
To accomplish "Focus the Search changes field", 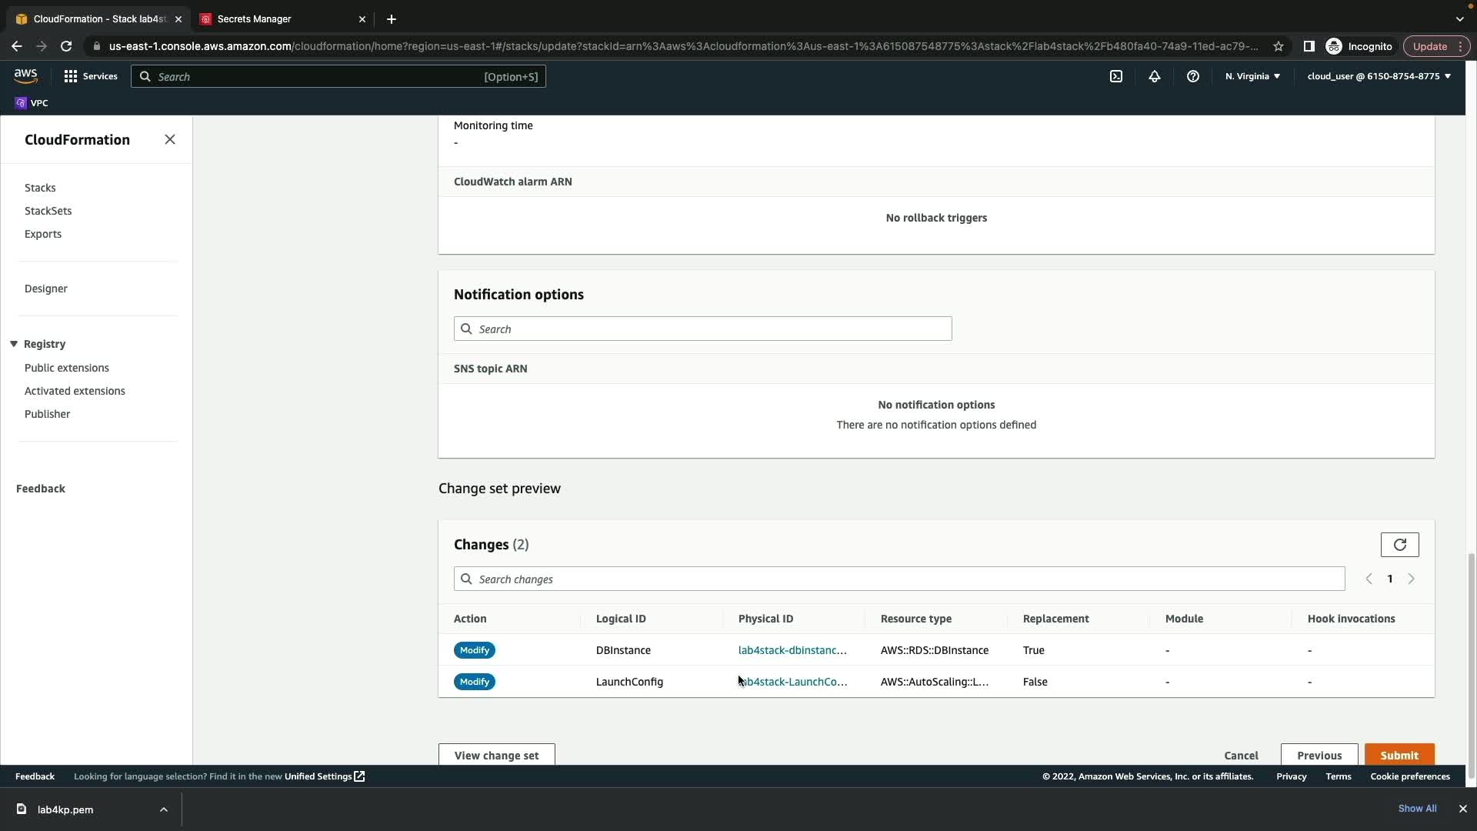I will (899, 579).
